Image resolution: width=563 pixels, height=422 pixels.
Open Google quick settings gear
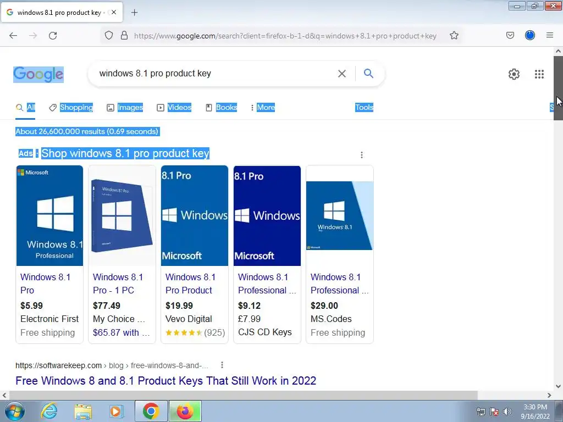(x=514, y=74)
